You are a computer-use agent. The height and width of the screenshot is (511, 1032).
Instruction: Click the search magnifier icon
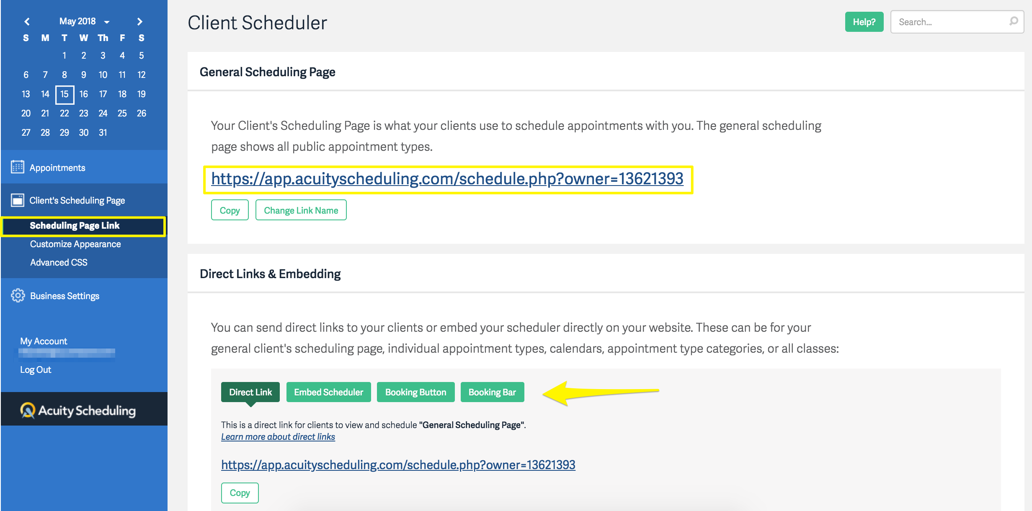(1014, 21)
